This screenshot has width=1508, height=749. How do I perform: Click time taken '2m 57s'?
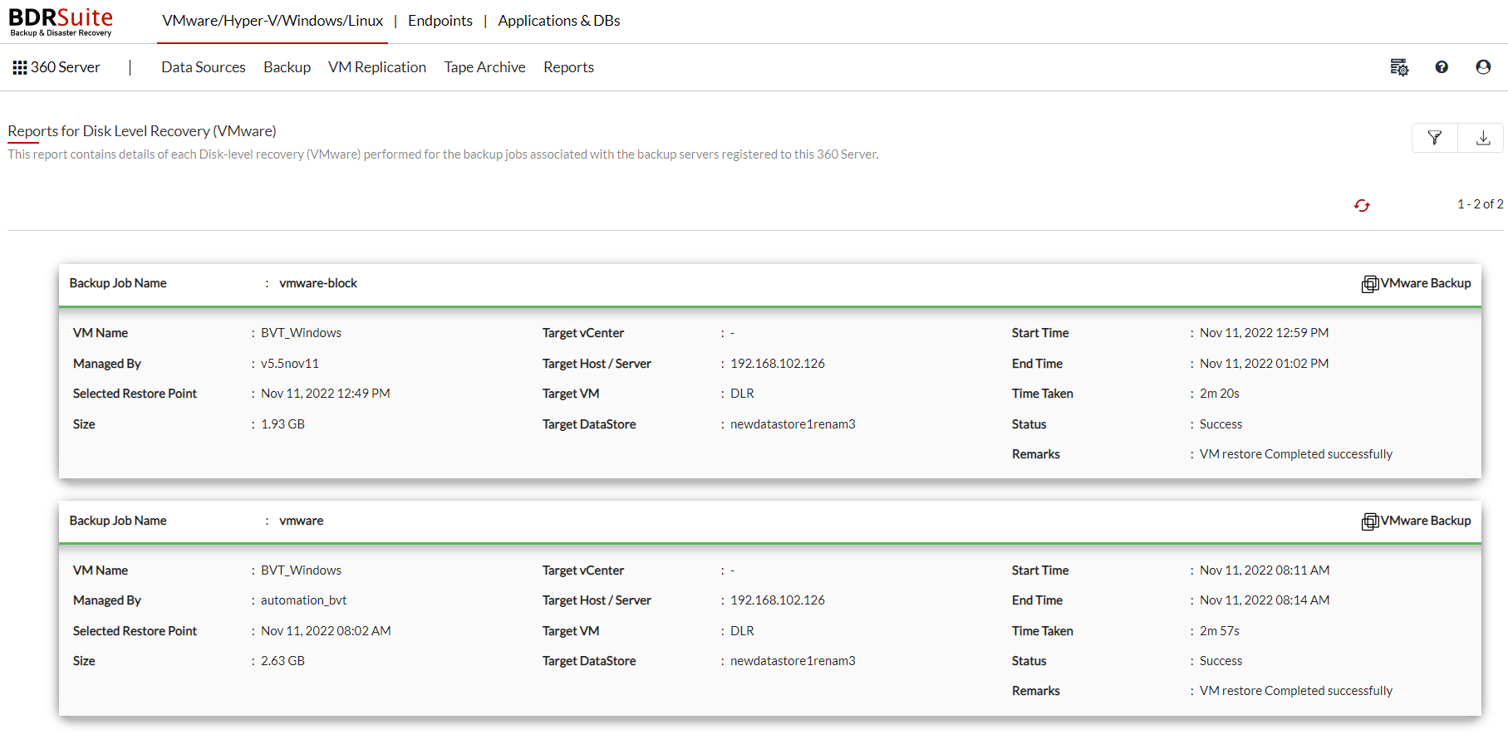pos(1220,631)
